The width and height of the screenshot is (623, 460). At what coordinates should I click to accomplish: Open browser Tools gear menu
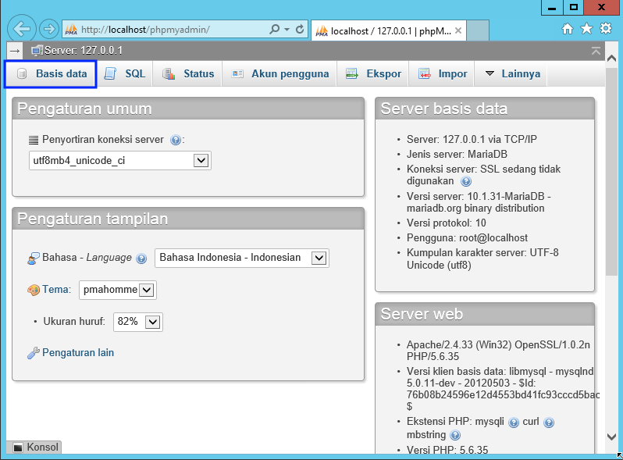tap(606, 29)
